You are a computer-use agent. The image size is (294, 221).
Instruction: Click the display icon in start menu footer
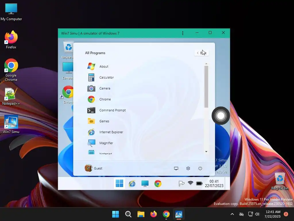click(176, 168)
